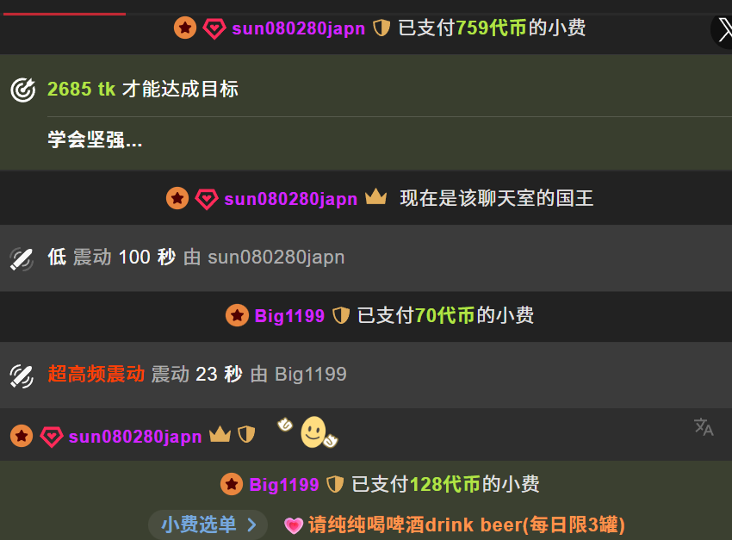Click the sun080280japn username in the 759 tip
The image size is (732, 540).
tap(298, 28)
